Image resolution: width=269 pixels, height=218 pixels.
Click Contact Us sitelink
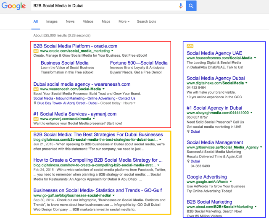tap(127, 98)
